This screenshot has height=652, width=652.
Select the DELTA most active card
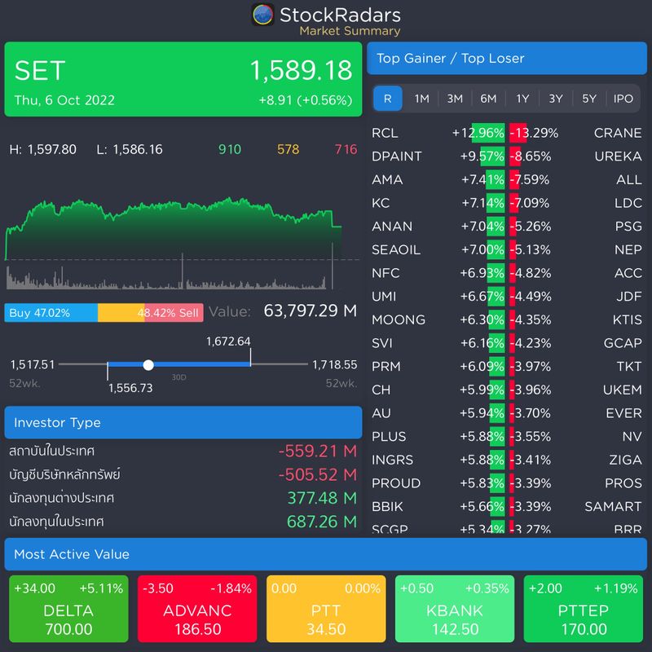coord(67,609)
